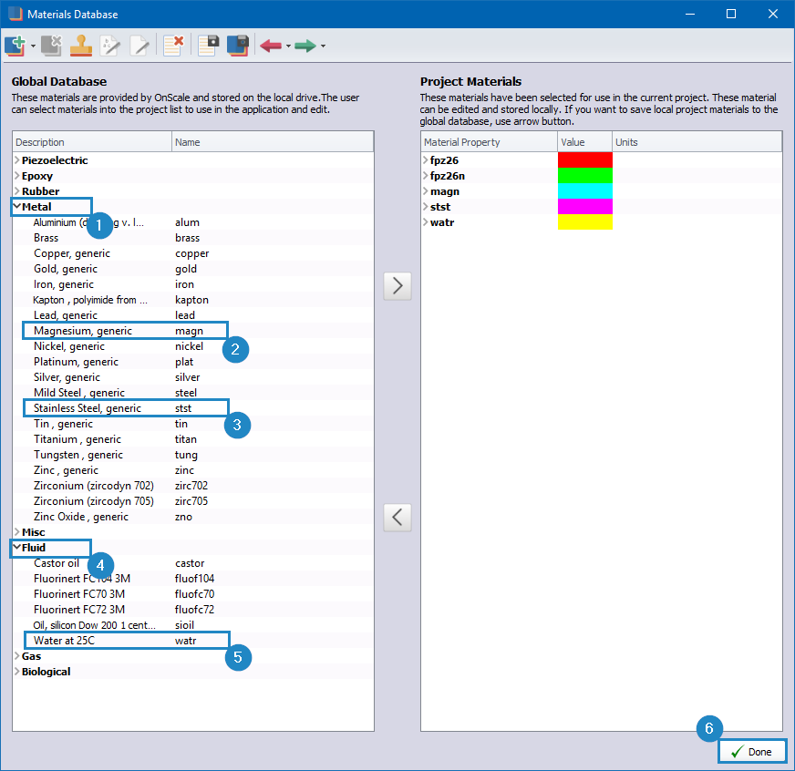Select Silver, generic material
The height and width of the screenshot is (771, 795).
pyautogui.click(x=193, y=377)
